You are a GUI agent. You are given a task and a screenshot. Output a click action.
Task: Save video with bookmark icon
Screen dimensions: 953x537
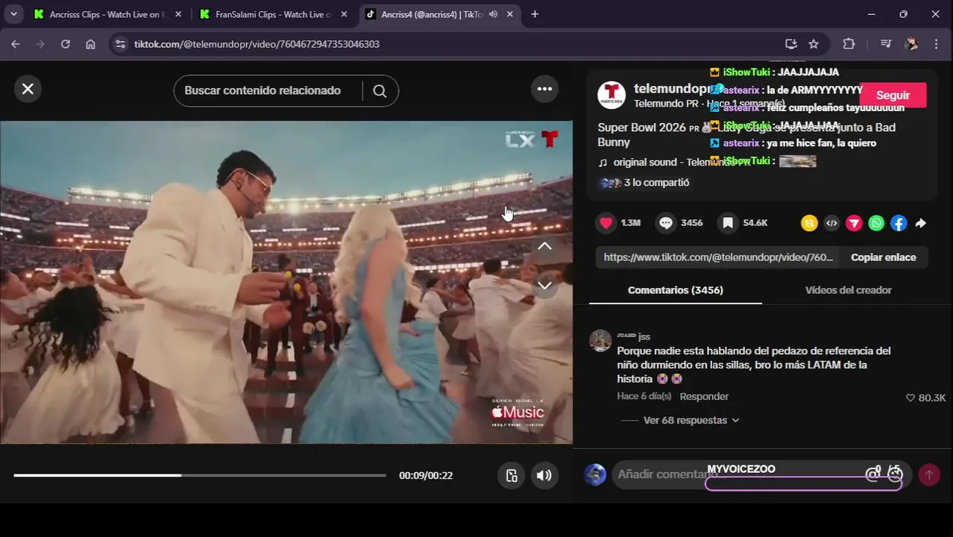[x=728, y=222]
